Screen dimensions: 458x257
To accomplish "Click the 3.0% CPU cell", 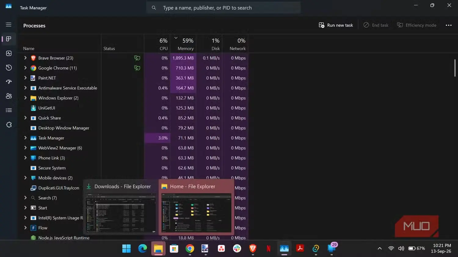I will [x=157, y=138].
